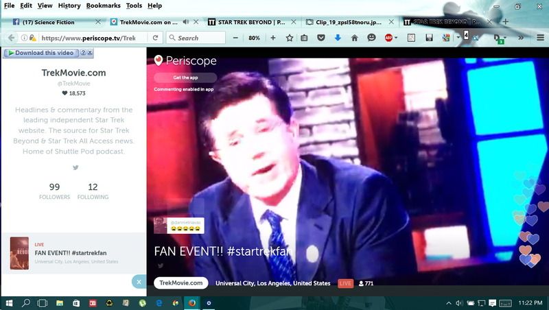The height and width of the screenshot is (310, 549).
Task: Click the floppy disk save icon
Action: pyautogui.click(x=429, y=38)
